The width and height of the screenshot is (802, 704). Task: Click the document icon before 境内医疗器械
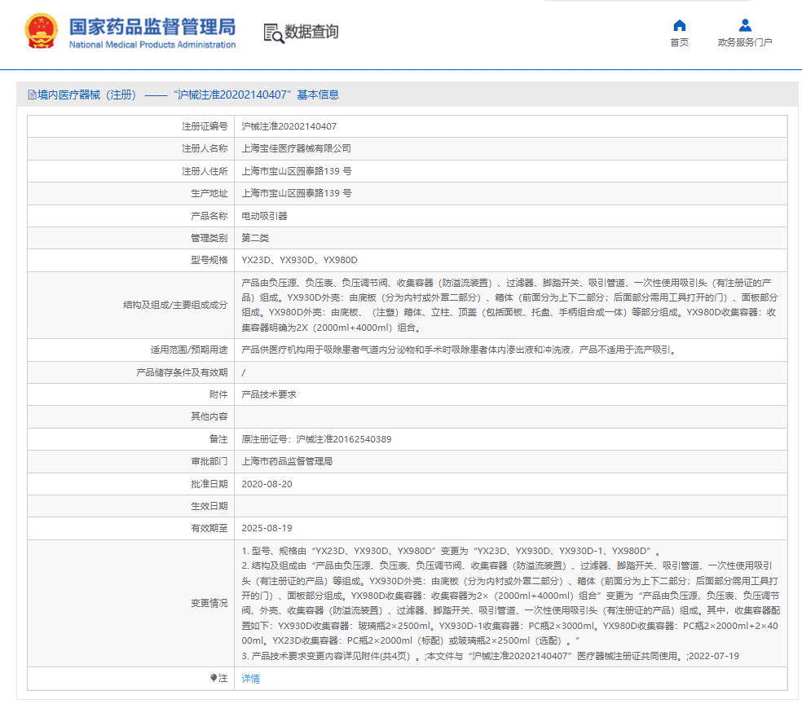coord(32,95)
